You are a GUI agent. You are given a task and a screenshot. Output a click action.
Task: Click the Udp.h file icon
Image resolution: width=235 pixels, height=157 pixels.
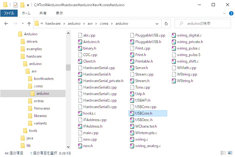(132, 94)
